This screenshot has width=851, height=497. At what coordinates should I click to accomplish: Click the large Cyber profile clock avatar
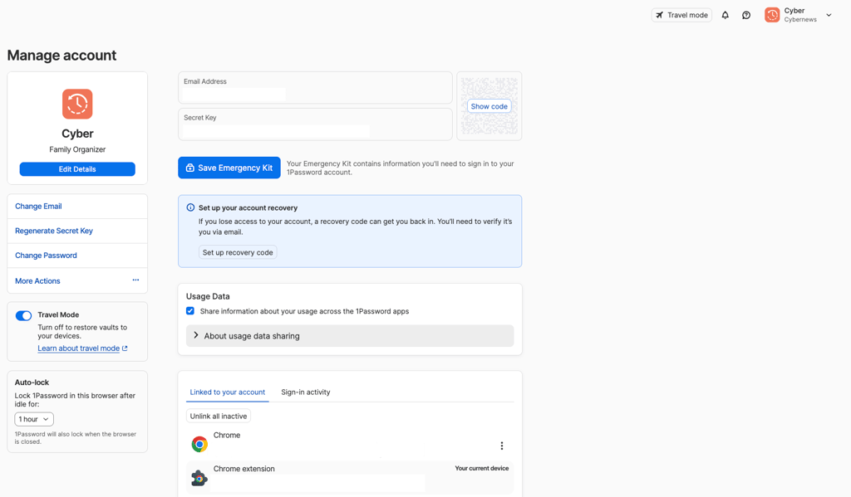click(x=77, y=104)
